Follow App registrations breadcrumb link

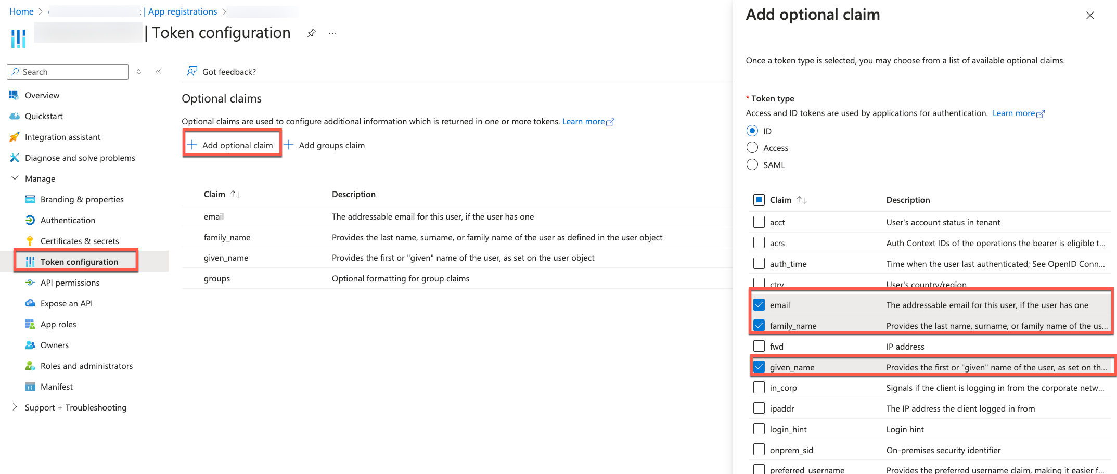click(x=182, y=11)
